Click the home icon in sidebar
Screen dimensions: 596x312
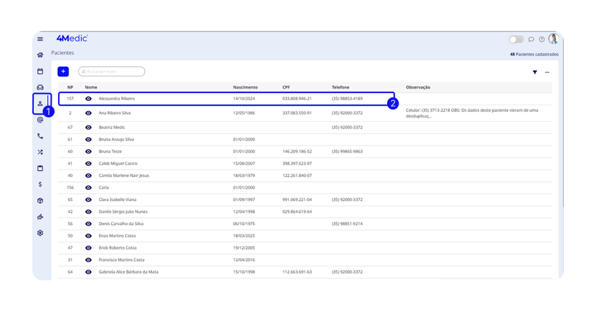40,55
